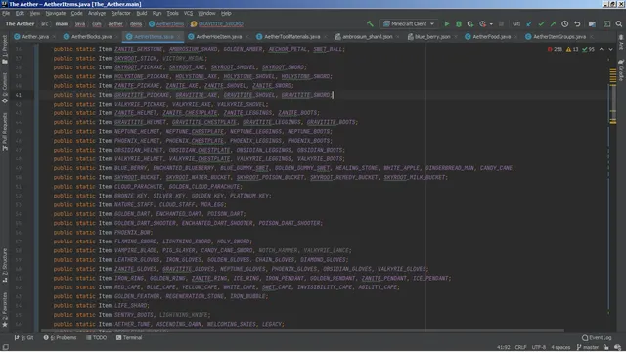Click the IDE status icon at the right end of the status bar

(618, 347)
